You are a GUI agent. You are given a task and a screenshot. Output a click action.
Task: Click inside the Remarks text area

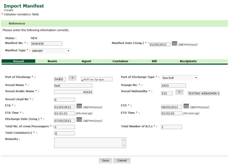tap(88, 142)
